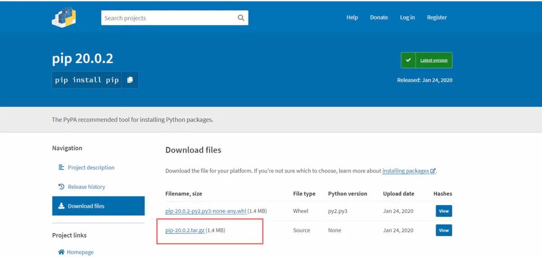The height and width of the screenshot is (257, 542).
Task: Click the Download files arrow icon
Action: pos(61,206)
